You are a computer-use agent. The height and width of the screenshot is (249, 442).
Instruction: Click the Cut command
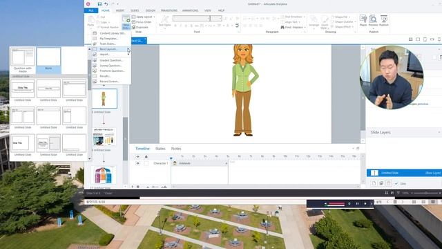click(101, 17)
